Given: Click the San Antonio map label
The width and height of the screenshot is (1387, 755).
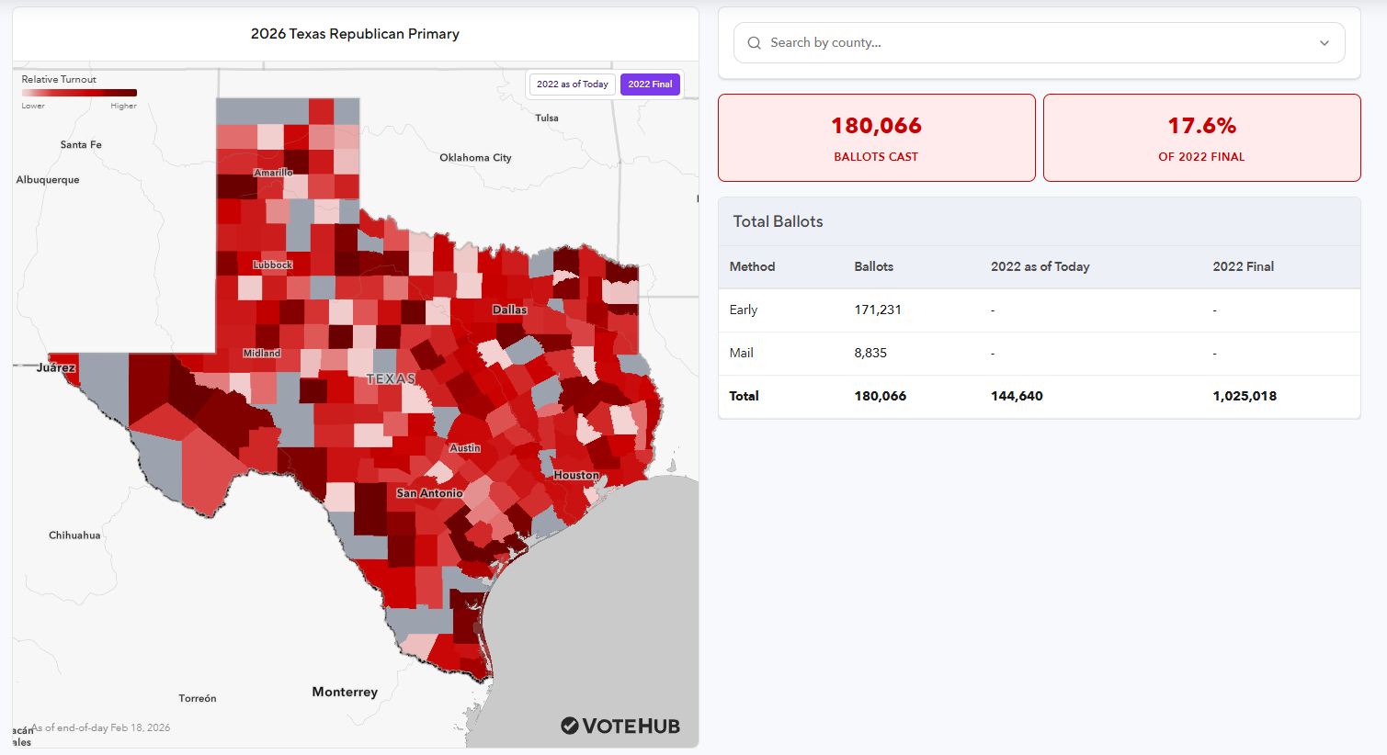Looking at the screenshot, I should (429, 493).
